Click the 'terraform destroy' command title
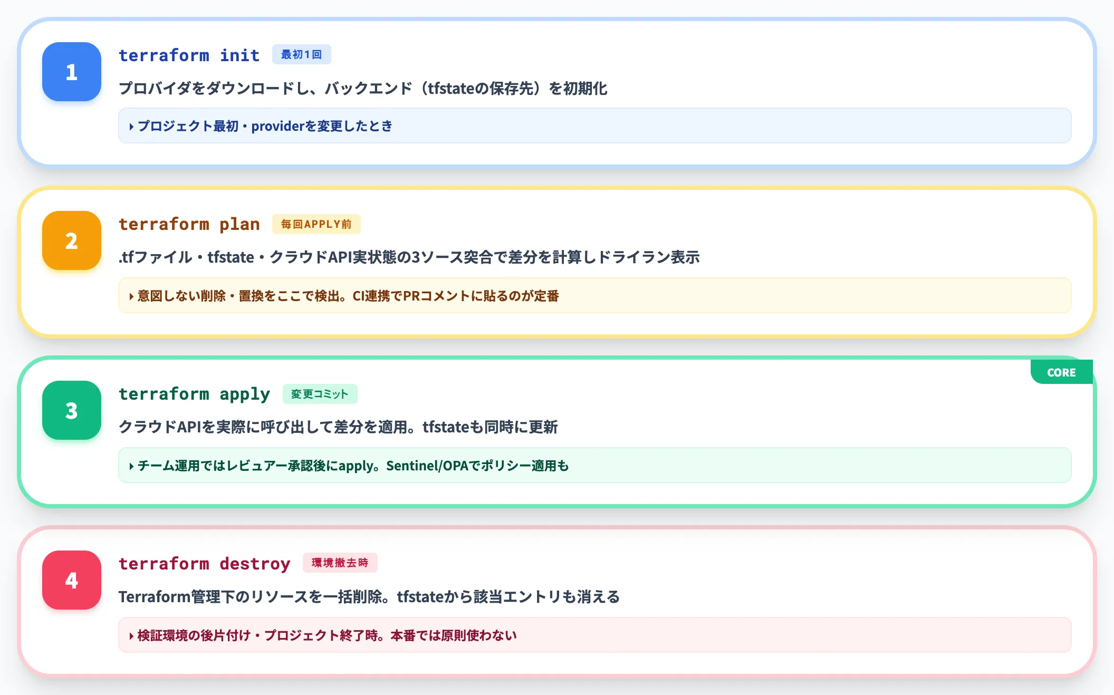The image size is (1114, 695). (x=204, y=564)
